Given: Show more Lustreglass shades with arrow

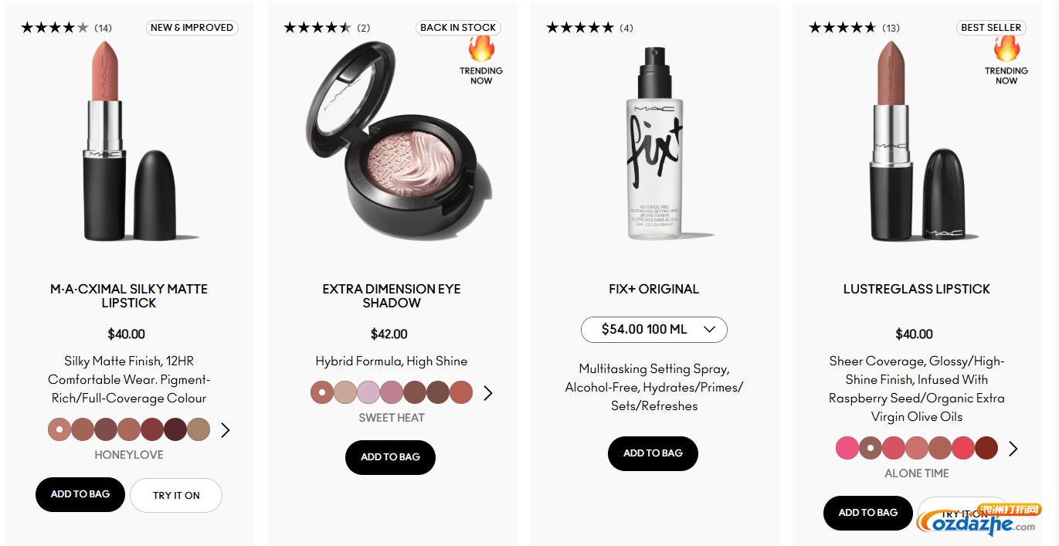Looking at the screenshot, I should click(1013, 449).
